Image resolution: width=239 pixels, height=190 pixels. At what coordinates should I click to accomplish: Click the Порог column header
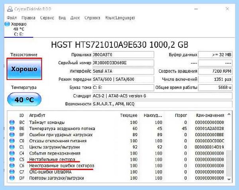pyautogui.click(x=181, y=115)
